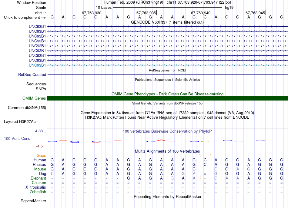The image size is (288, 208).
Task: Select the Human alignment row label
Action: tap(40, 160)
